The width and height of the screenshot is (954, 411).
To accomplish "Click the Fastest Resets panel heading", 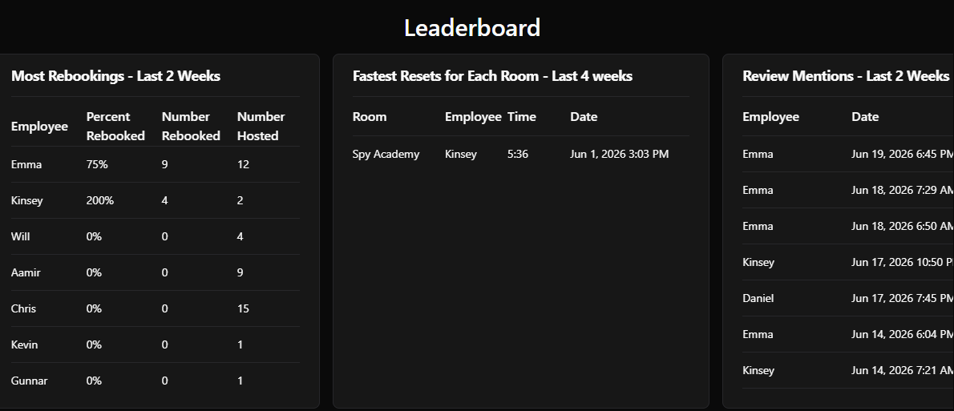I will [x=492, y=76].
